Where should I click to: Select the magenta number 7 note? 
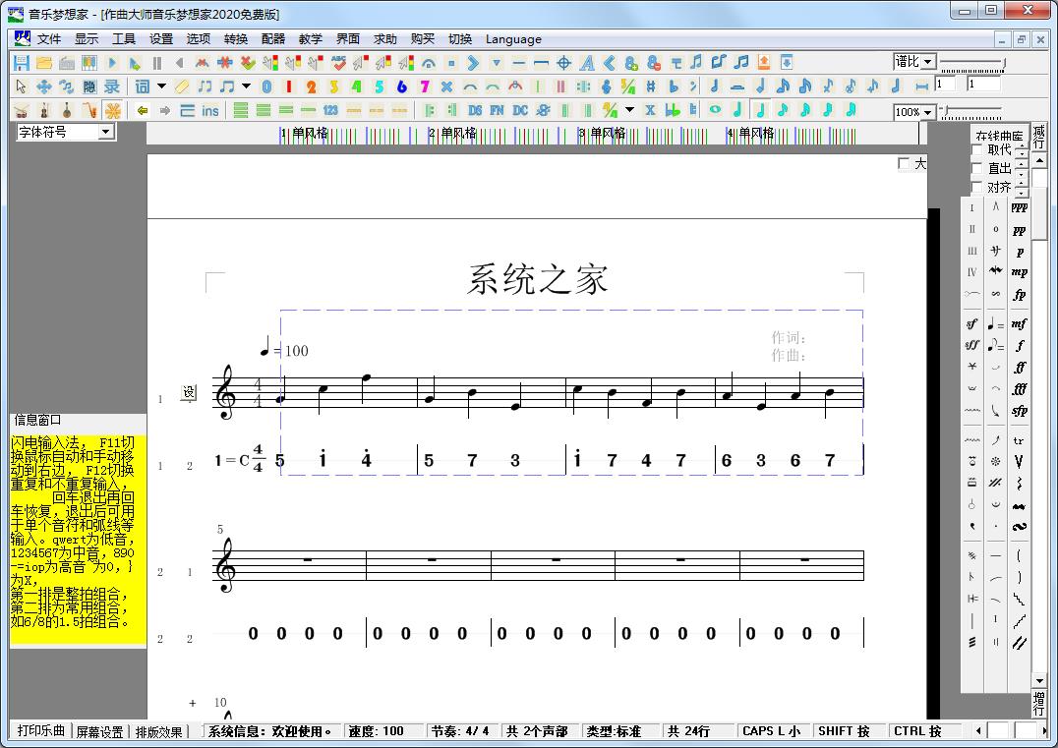[425, 86]
